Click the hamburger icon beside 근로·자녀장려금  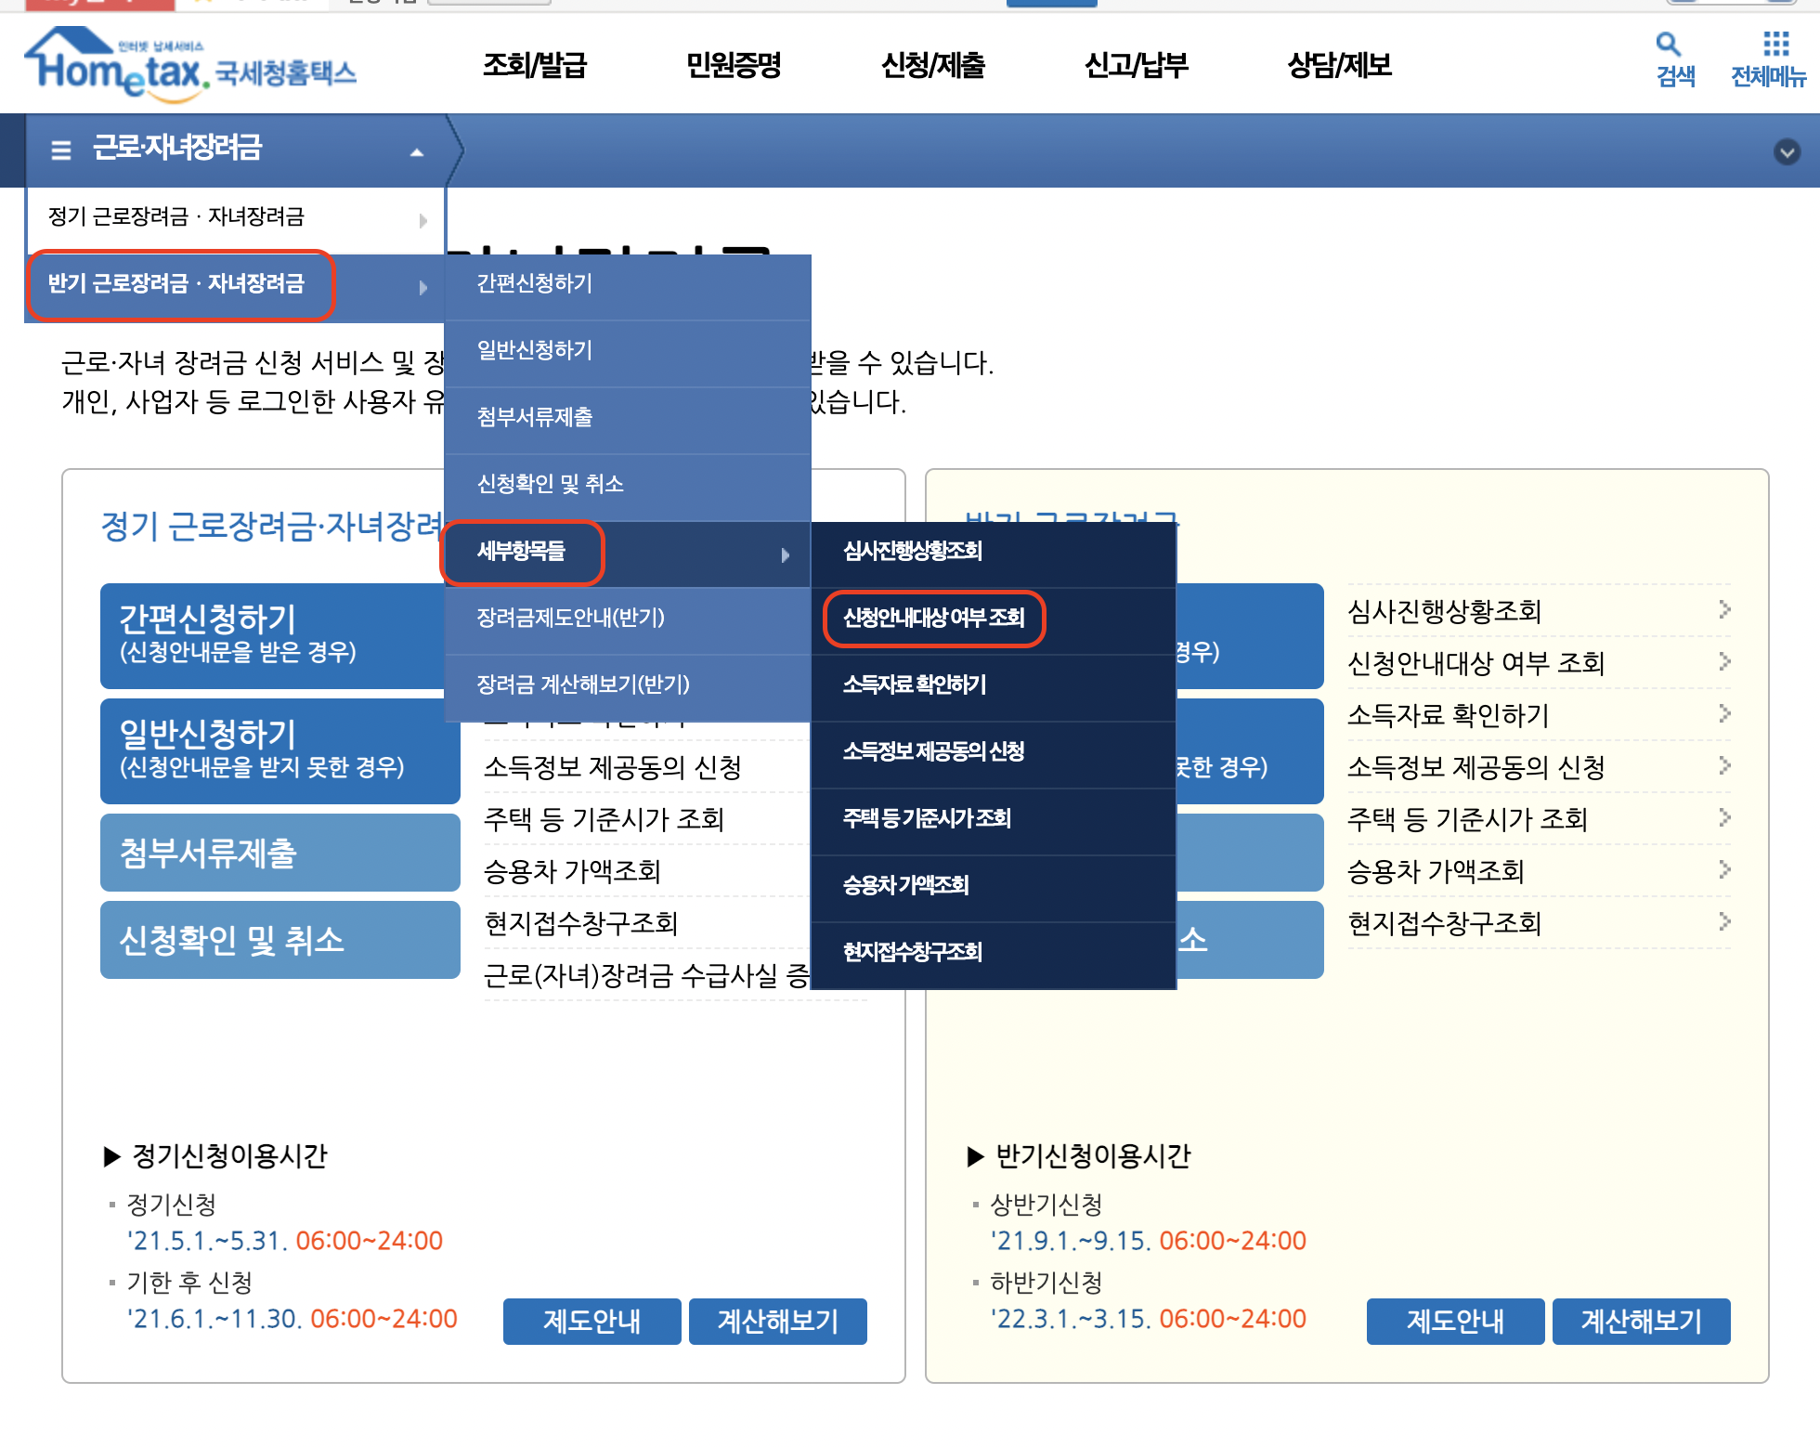(61, 150)
